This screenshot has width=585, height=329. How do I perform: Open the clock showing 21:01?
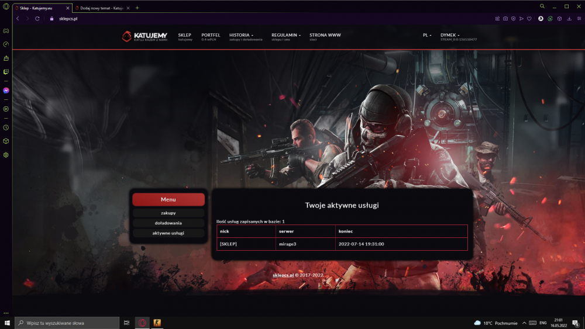click(559, 323)
